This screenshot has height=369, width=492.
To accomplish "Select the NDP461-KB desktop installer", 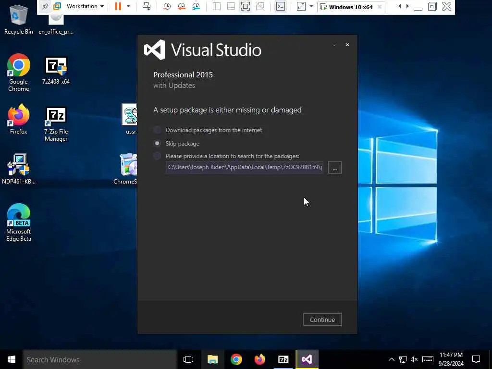I will (x=19, y=169).
